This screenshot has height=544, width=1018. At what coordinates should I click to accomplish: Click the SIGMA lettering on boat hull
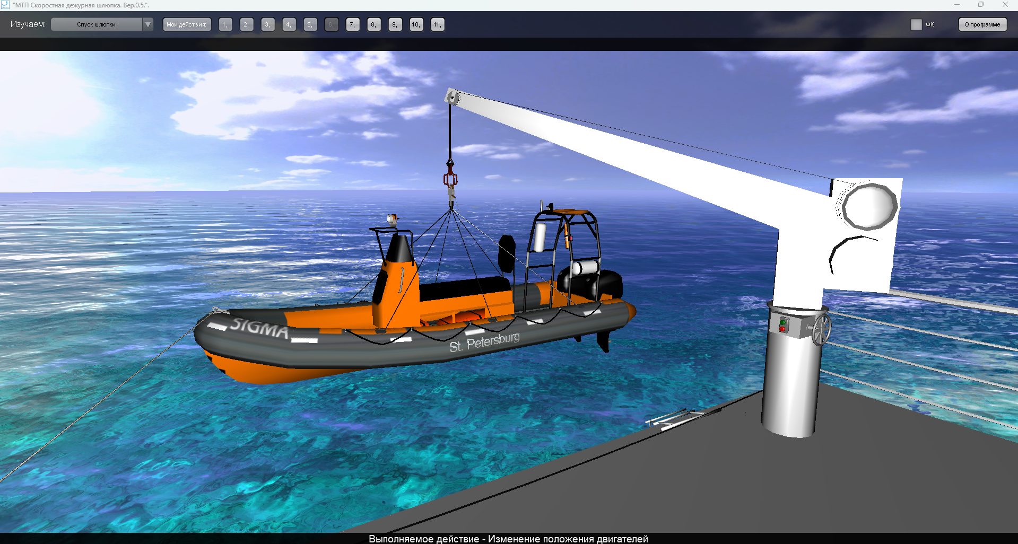click(x=259, y=328)
